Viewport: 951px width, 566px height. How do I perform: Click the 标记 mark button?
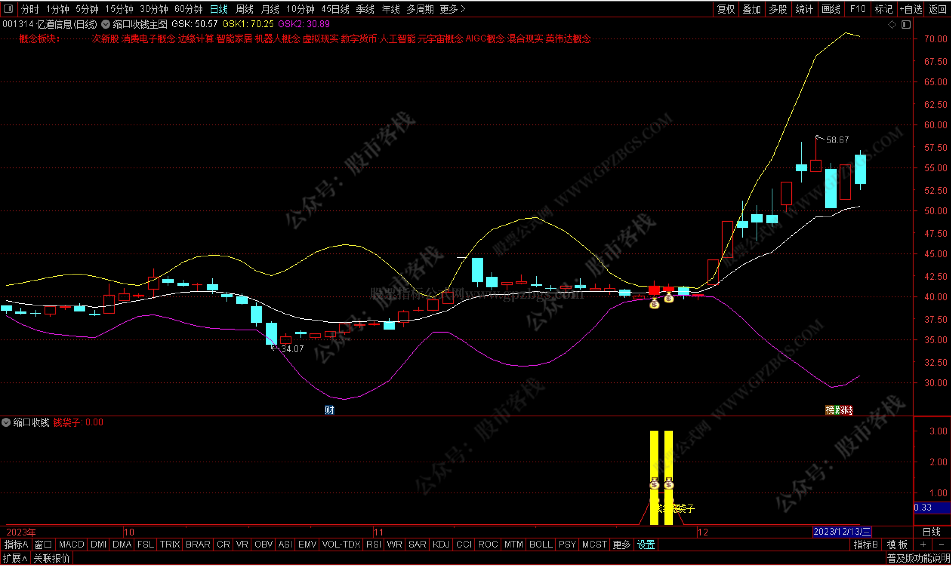click(883, 9)
